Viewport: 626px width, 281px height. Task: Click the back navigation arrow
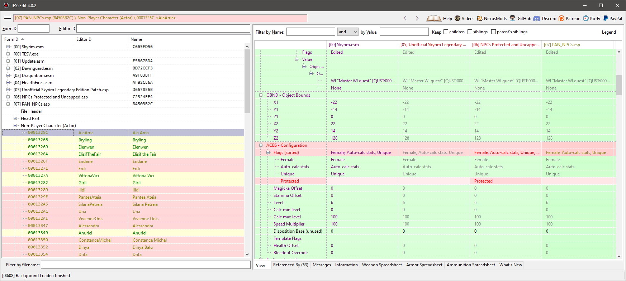[x=405, y=18]
